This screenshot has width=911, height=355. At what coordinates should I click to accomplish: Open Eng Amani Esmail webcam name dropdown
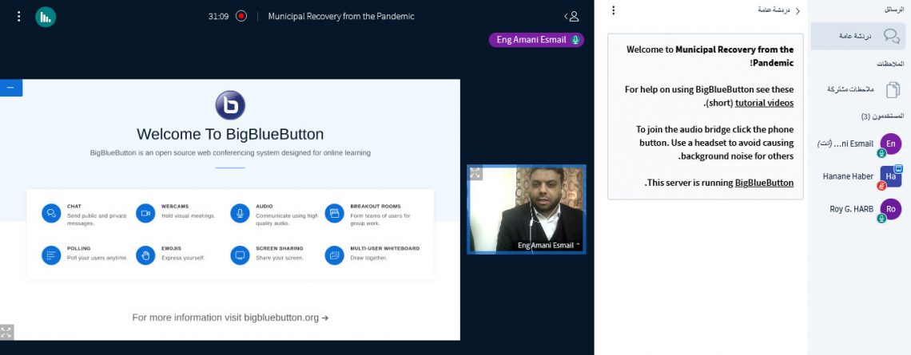[549, 245]
